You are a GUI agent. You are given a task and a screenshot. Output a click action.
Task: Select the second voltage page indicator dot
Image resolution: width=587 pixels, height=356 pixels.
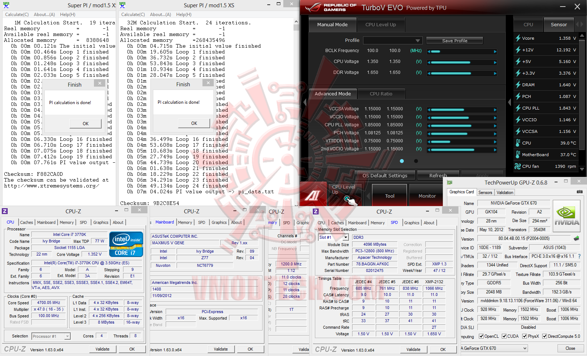(x=416, y=161)
